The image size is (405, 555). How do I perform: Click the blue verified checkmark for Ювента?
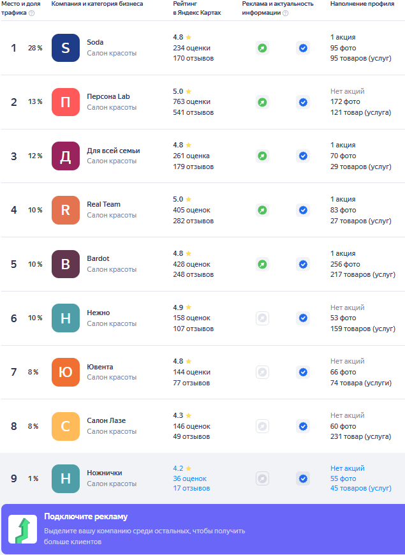(303, 372)
